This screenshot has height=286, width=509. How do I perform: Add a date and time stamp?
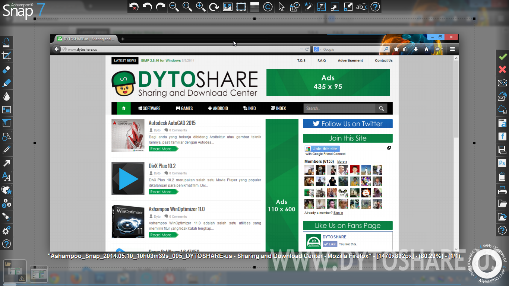coord(295,6)
